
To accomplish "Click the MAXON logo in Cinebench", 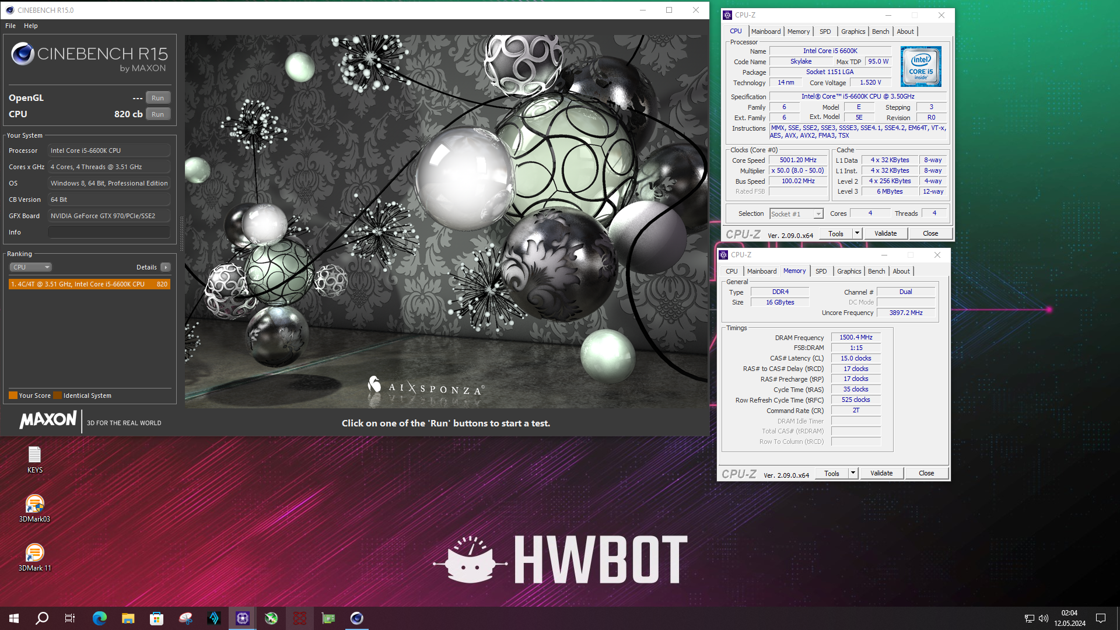I will pyautogui.click(x=48, y=420).
